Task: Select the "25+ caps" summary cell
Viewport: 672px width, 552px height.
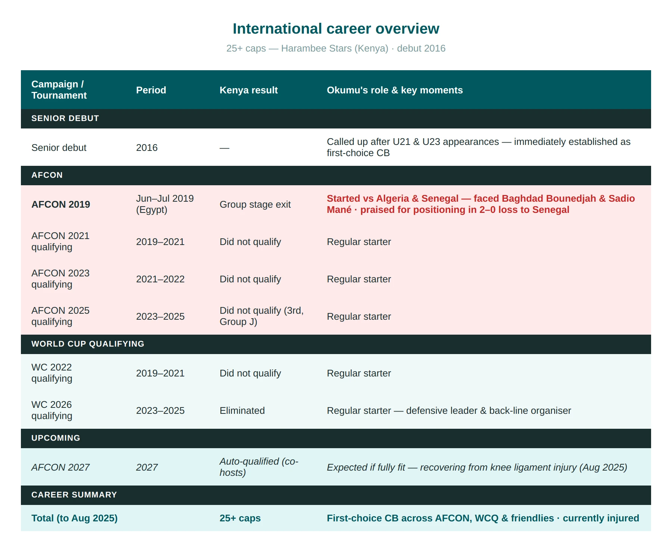Action: tap(240, 518)
